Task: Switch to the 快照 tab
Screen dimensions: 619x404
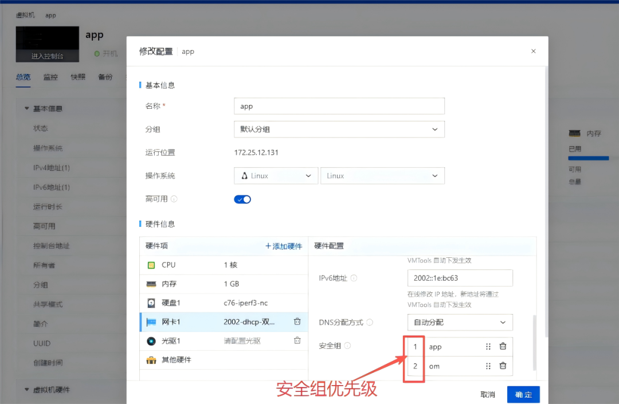Action: [78, 77]
